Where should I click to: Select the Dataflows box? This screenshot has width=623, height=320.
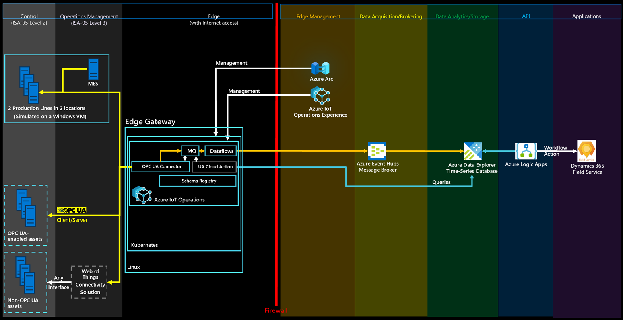[221, 151]
